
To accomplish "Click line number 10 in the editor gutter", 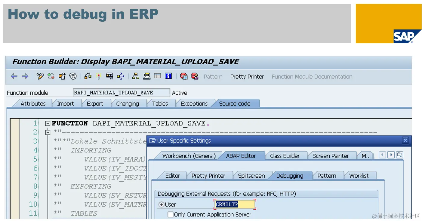I will pyautogui.click(x=33, y=204).
